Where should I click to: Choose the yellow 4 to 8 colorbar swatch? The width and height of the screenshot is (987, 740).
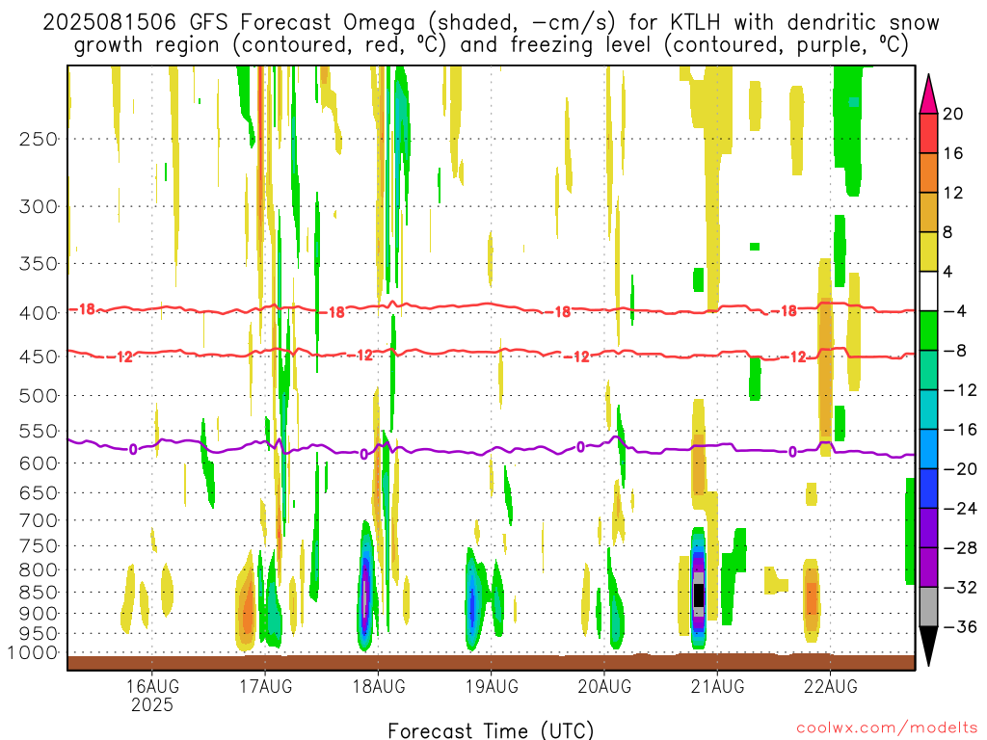pyautogui.click(x=928, y=251)
